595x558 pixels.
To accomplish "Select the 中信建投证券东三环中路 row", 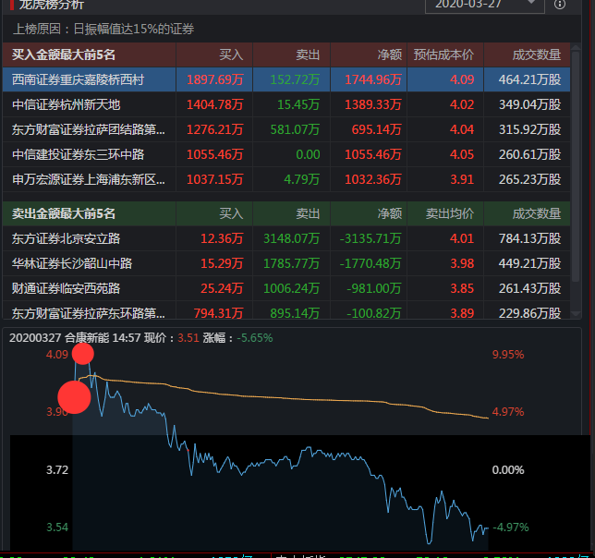I will click(78, 154).
